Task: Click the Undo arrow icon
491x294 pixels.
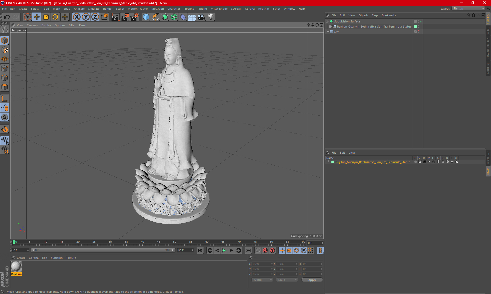Action: click(7, 17)
